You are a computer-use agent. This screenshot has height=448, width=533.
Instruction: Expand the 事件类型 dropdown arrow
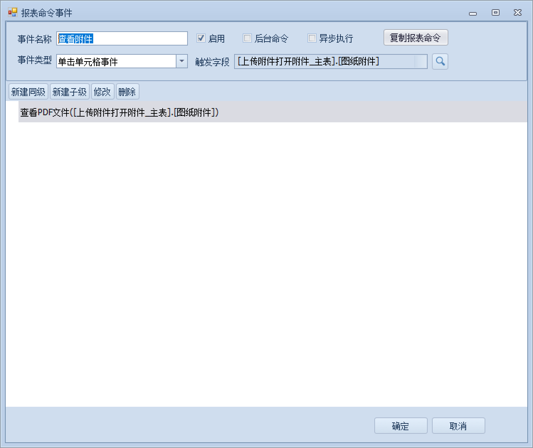182,62
